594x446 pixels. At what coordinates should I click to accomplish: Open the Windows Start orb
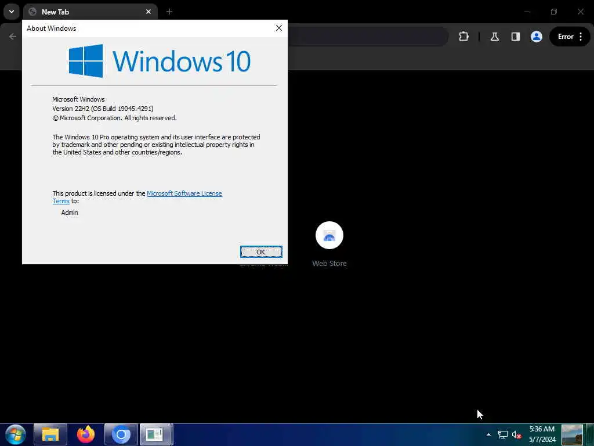click(x=16, y=434)
